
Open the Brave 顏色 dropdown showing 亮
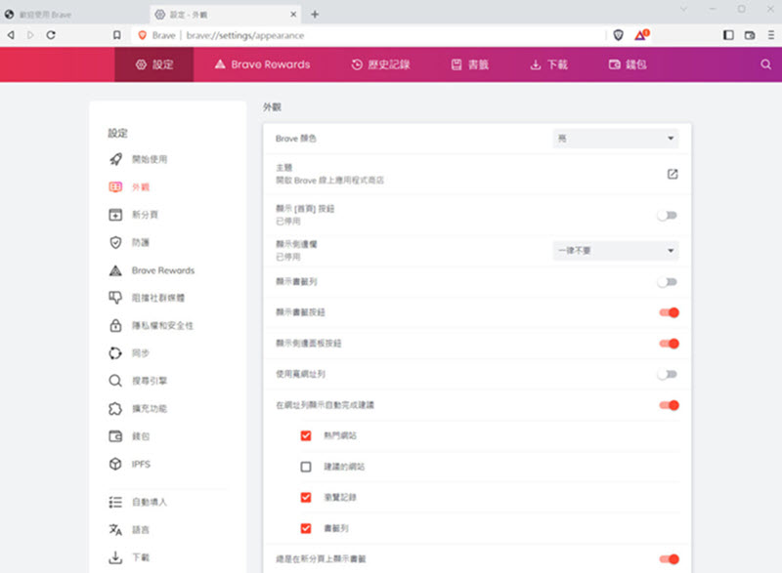(x=616, y=139)
